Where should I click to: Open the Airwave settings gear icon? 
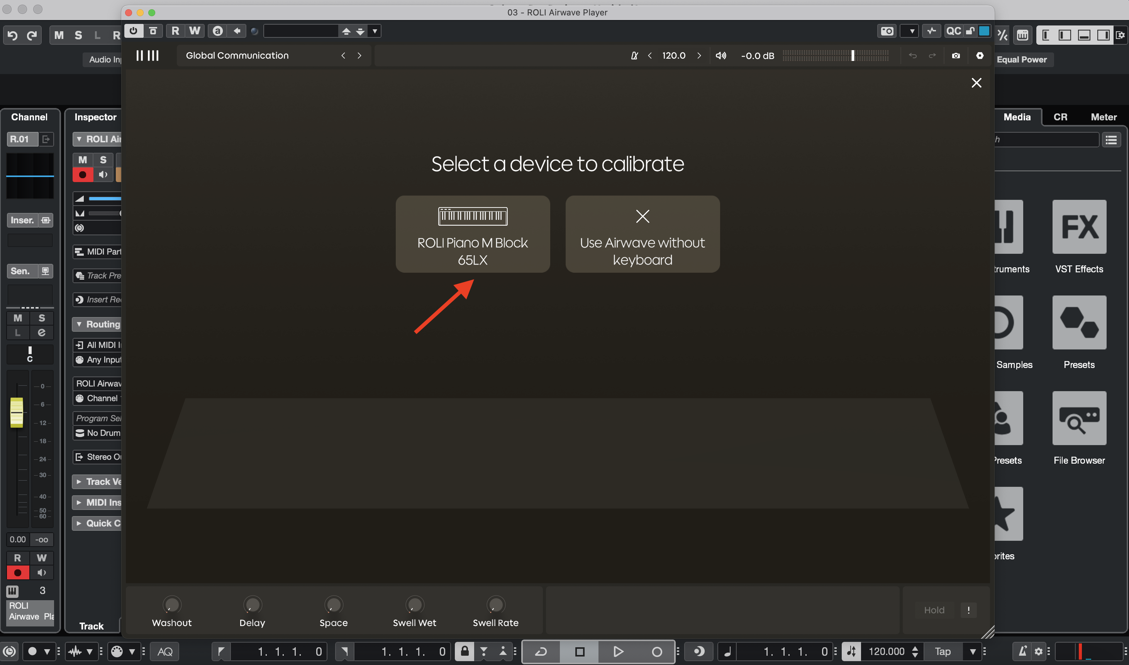(x=980, y=56)
